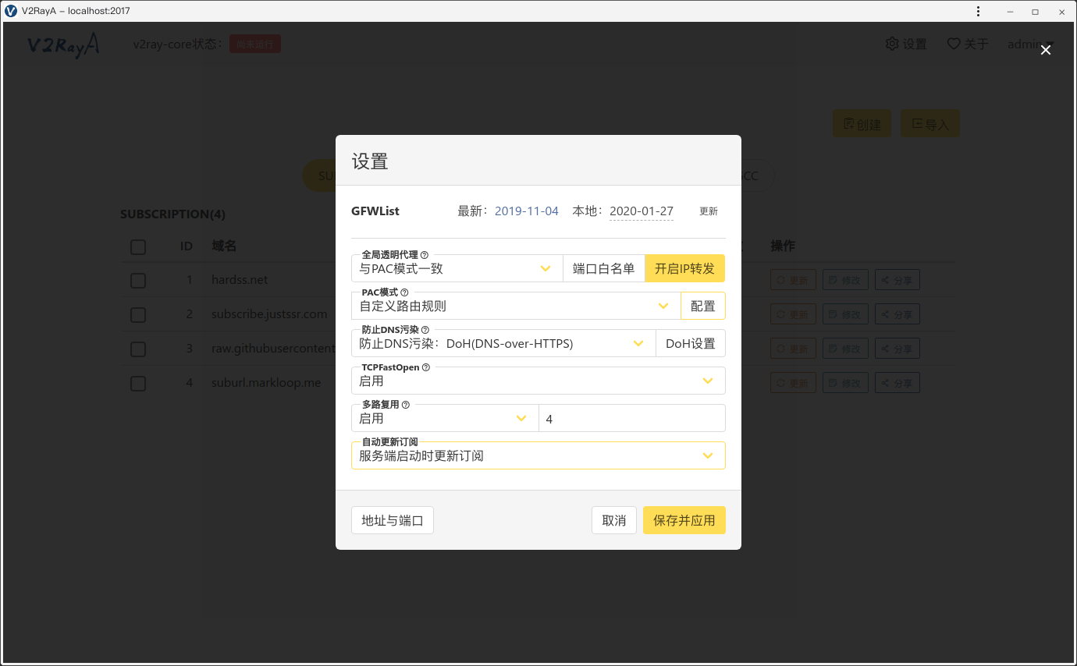
Task: Check the box for row ID 3
Action: (x=138, y=349)
